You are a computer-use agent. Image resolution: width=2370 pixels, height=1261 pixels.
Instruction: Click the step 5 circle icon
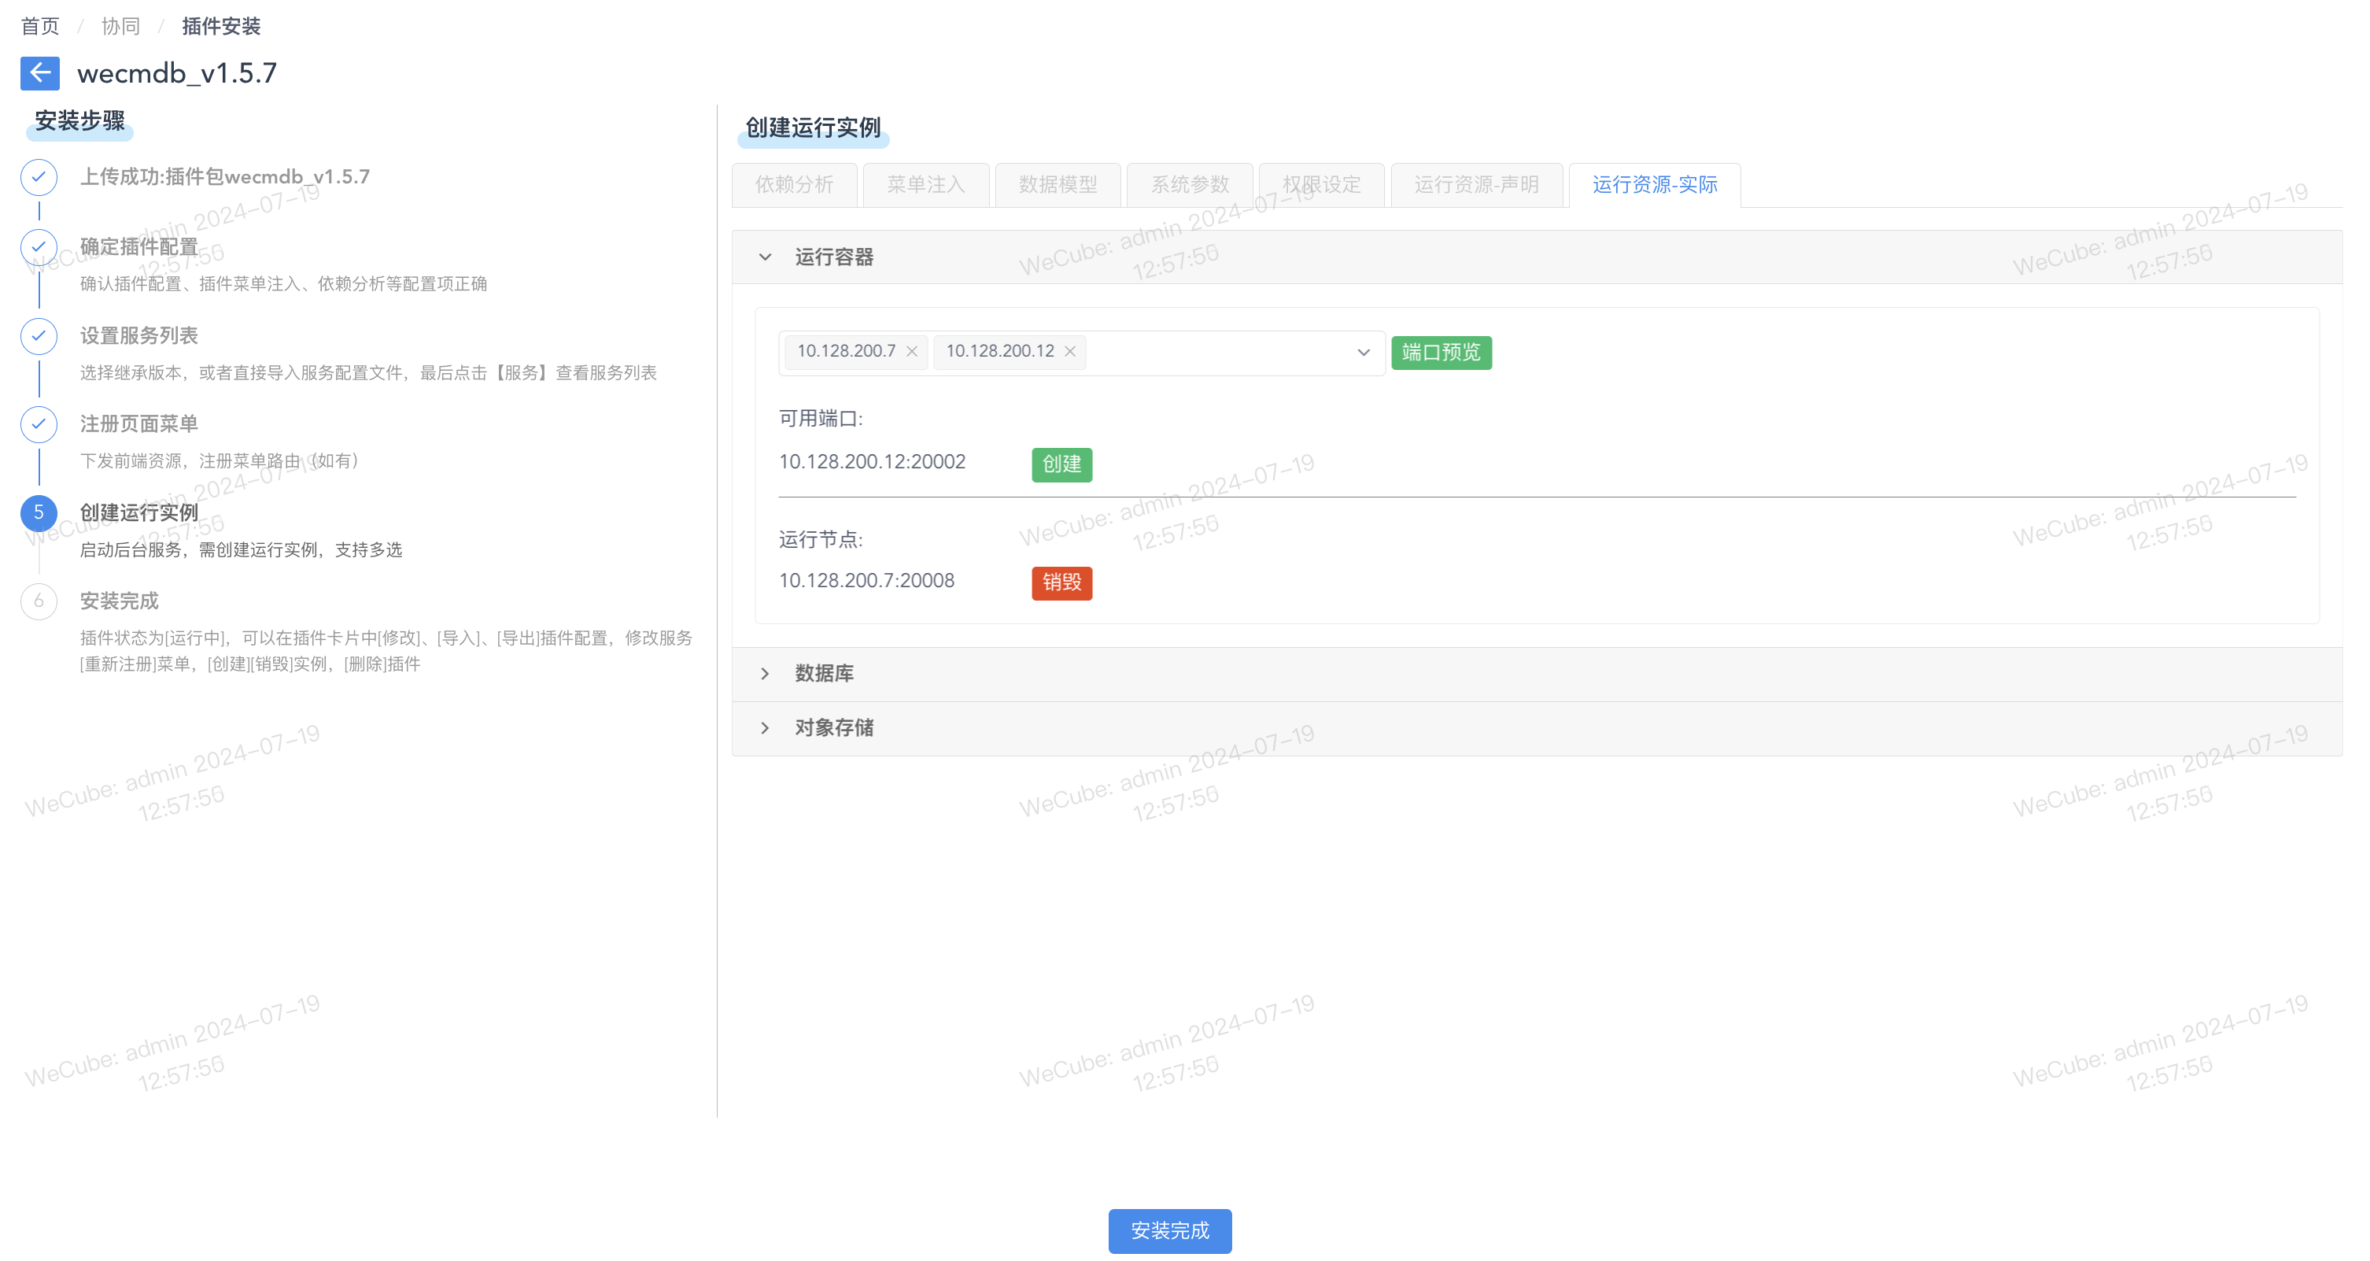39,512
